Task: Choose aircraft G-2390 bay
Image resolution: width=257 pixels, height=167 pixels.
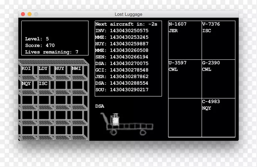Action: (218, 79)
